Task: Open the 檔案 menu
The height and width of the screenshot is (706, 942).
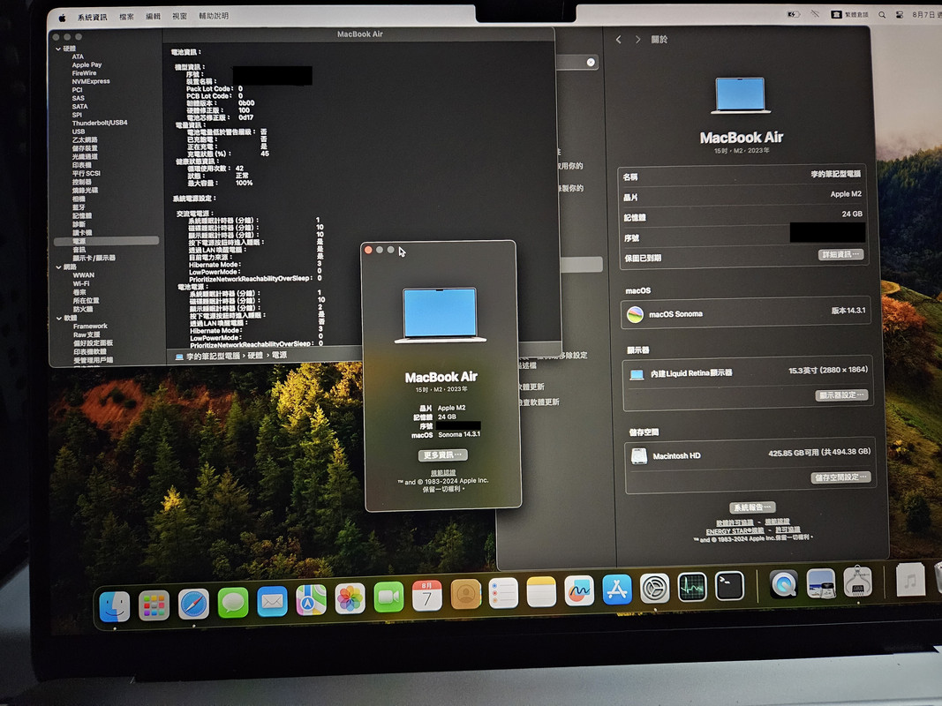Action: coord(127,17)
